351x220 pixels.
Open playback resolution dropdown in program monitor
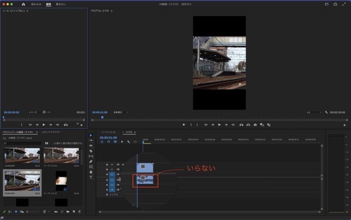tap(314, 112)
